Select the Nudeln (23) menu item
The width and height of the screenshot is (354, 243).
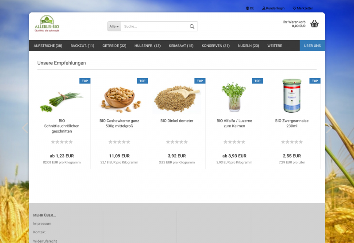pos(248,46)
